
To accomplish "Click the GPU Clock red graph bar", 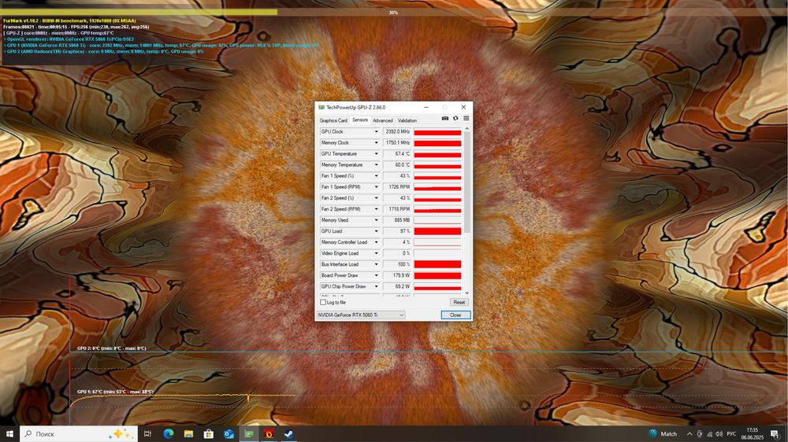I will (x=437, y=132).
